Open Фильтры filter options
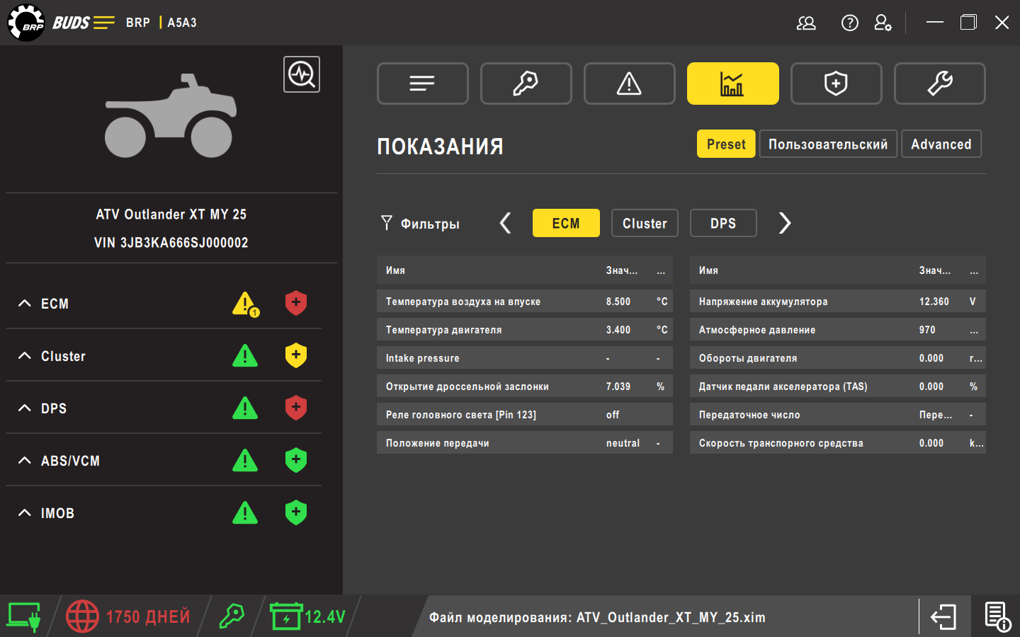1020x637 pixels. point(420,224)
